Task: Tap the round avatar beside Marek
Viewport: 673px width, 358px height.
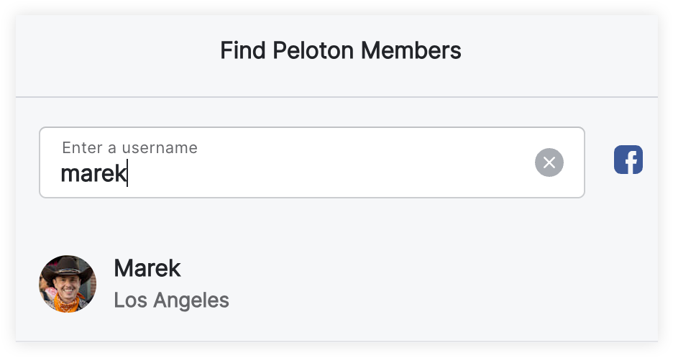Action: (x=68, y=284)
